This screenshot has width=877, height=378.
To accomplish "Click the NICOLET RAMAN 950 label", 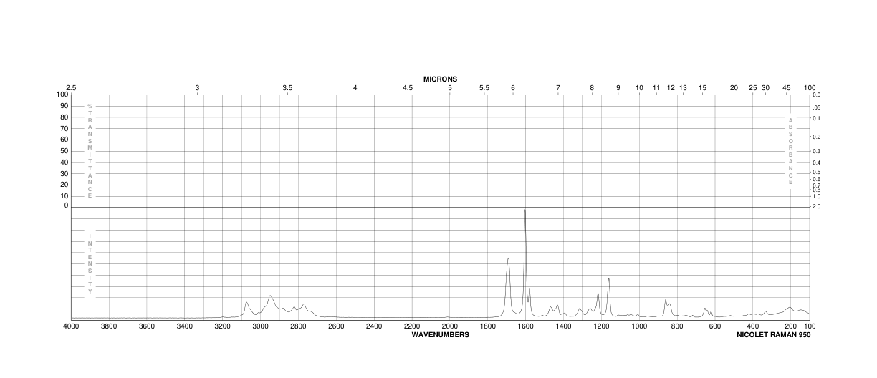I will 773,334.
